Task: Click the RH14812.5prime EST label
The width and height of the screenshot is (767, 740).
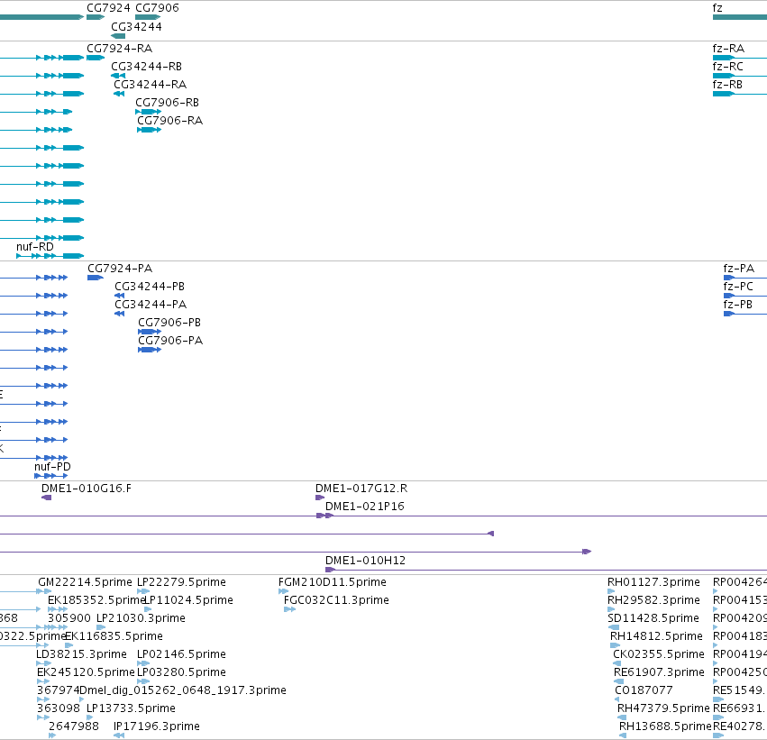Action: click(656, 637)
